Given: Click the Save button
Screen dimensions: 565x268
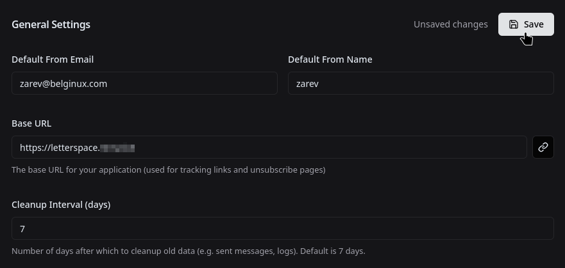Looking at the screenshot, I should (x=526, y=24).
